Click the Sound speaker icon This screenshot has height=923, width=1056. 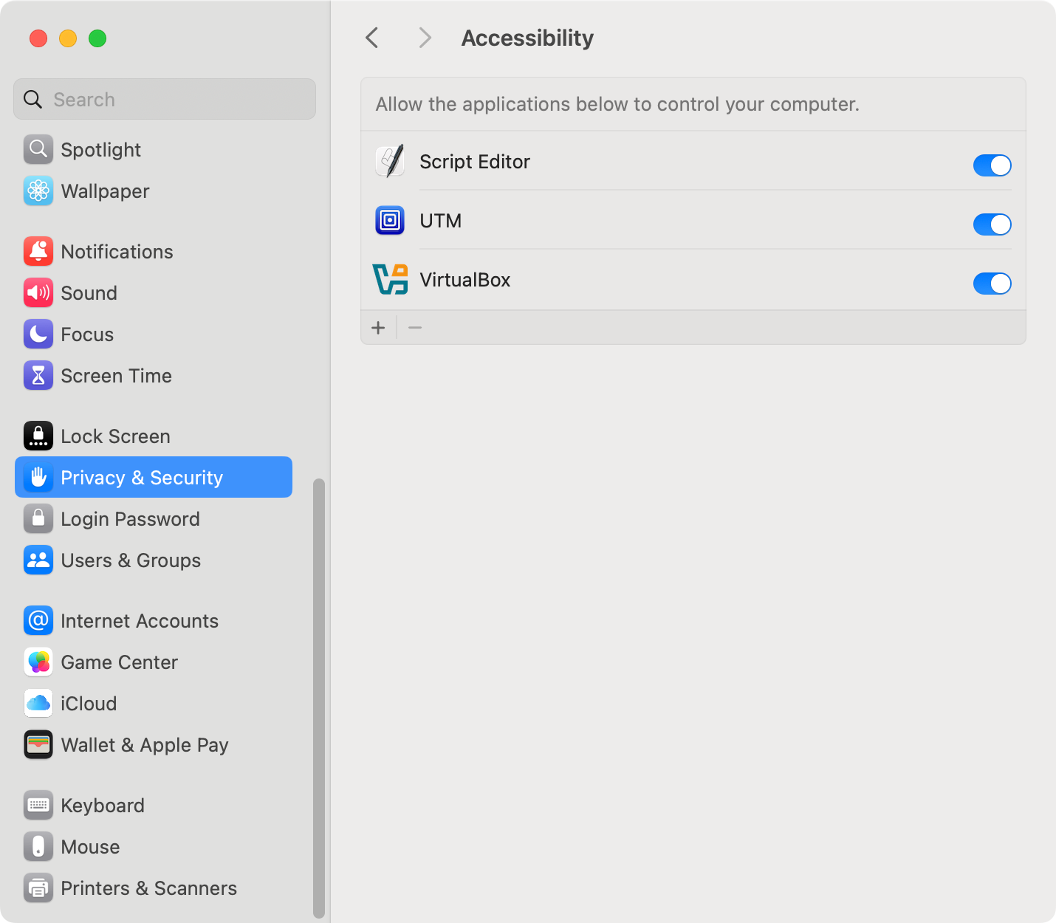(38, 292)
